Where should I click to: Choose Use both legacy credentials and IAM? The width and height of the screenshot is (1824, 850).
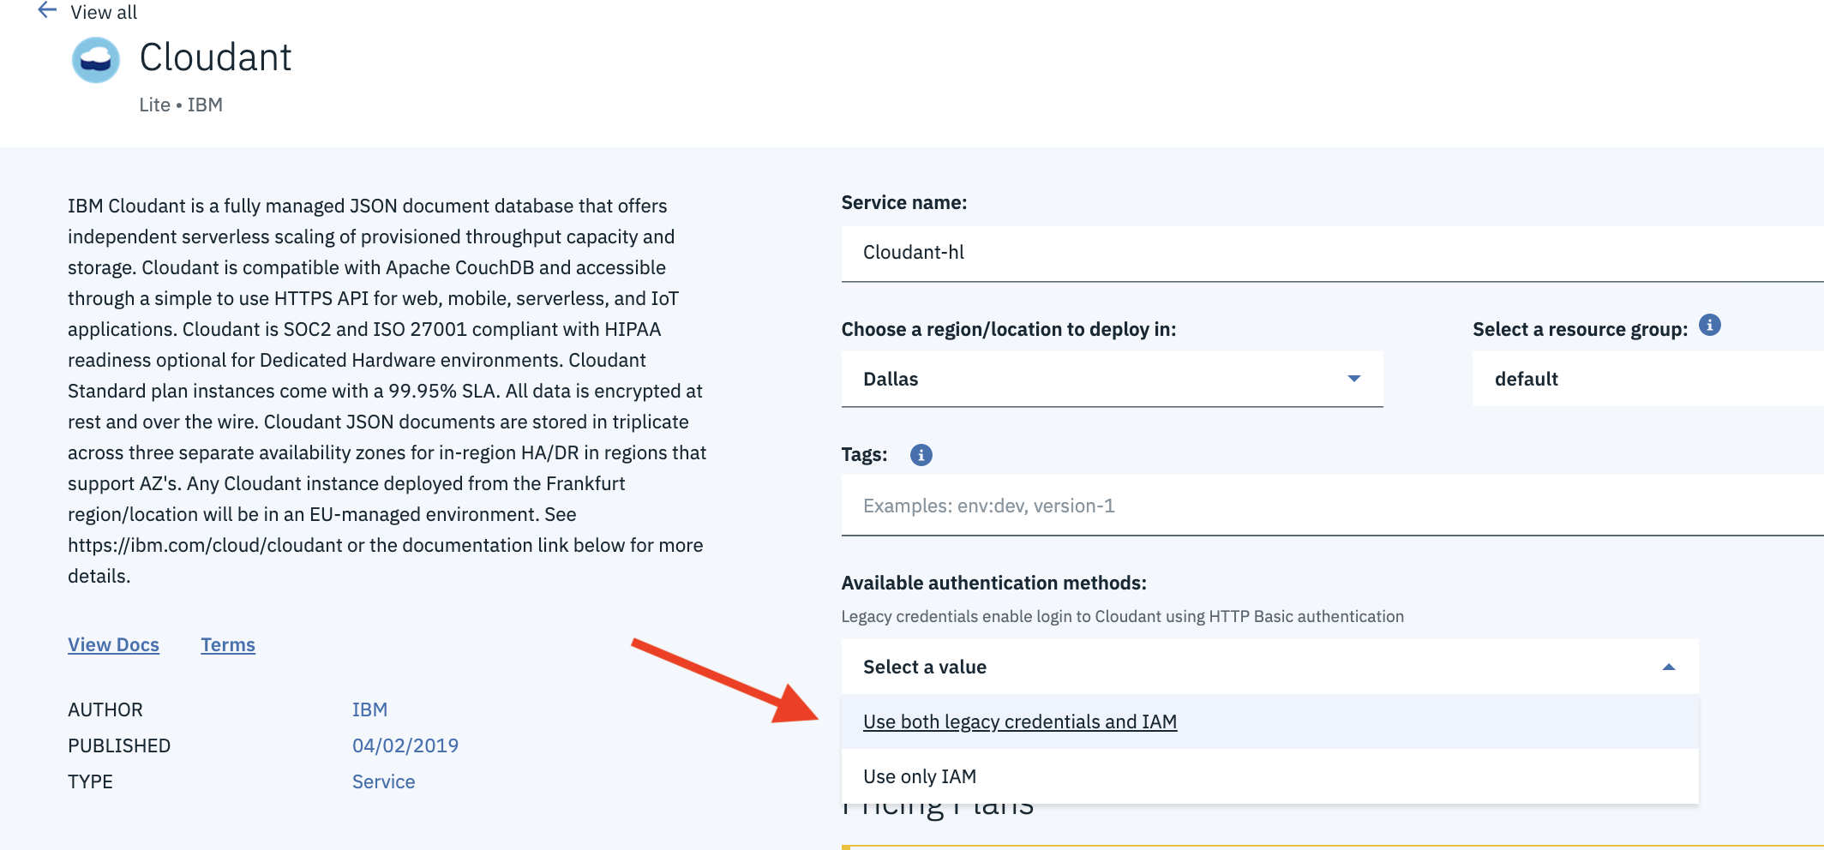click(x=1269, y=721)
